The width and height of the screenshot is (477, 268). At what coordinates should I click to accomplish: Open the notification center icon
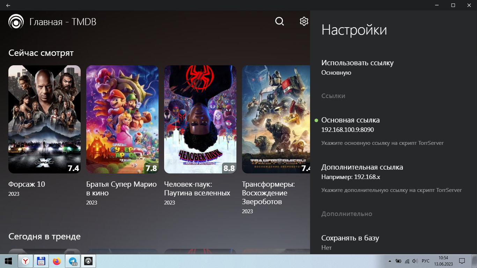[x=462, y=261]
